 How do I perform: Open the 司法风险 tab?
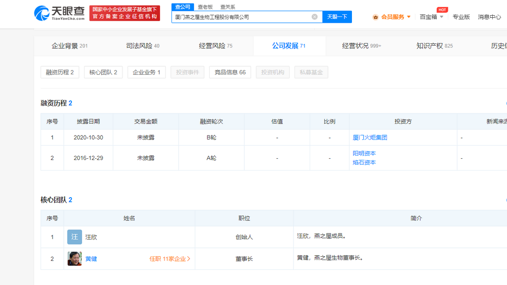point(143,46)
